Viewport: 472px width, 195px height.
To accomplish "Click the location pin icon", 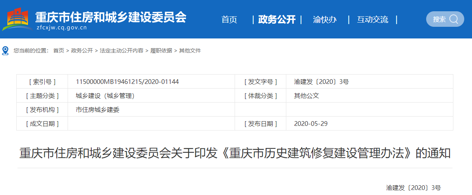I will click(5, 51).
